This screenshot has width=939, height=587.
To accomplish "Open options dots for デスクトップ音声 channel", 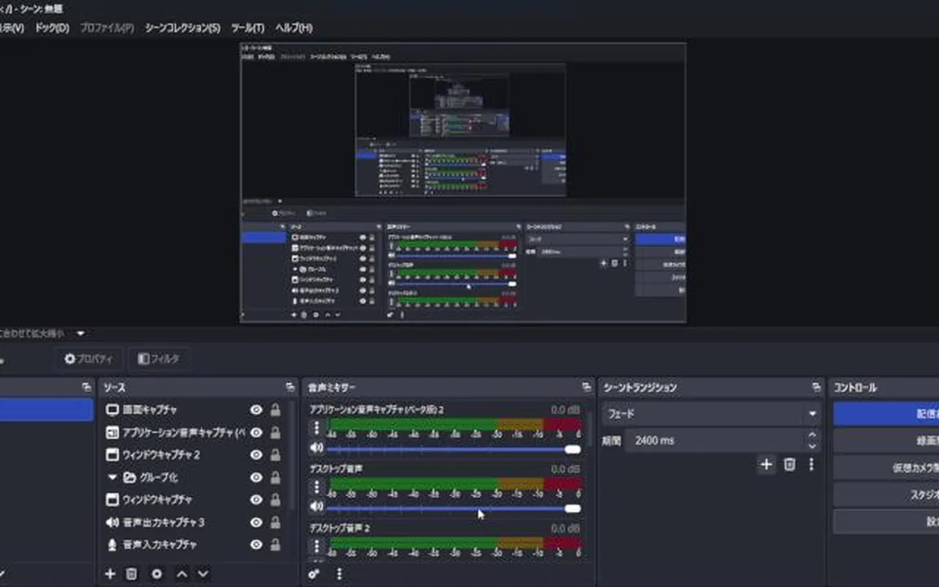I will click(317, 487).
